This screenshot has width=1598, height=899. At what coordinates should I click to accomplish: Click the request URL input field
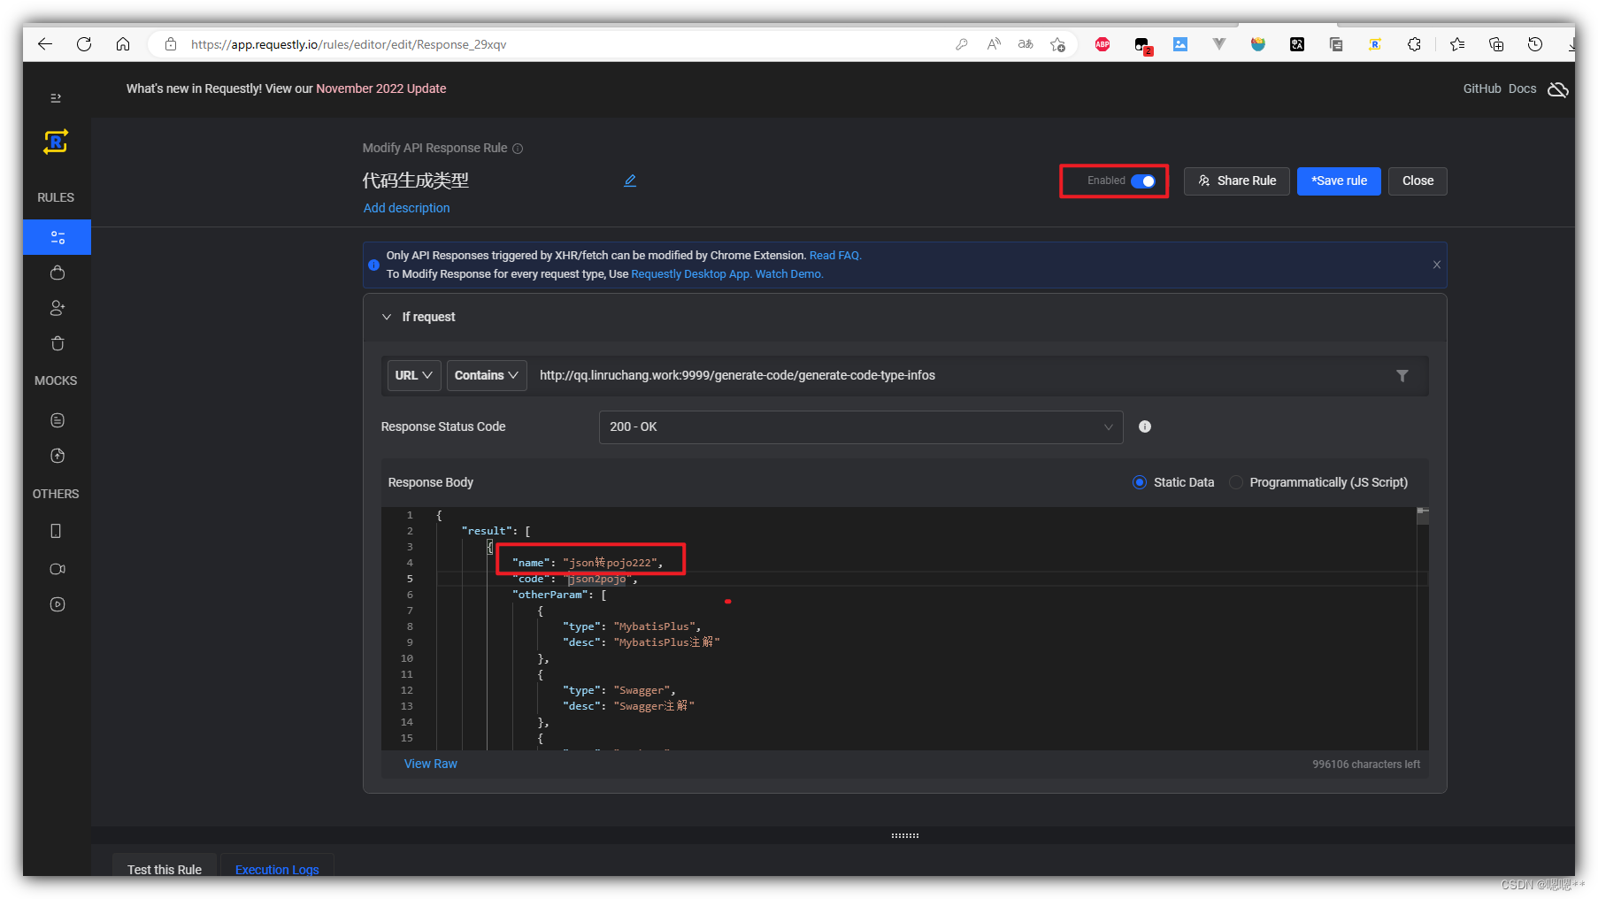[960, 375]
